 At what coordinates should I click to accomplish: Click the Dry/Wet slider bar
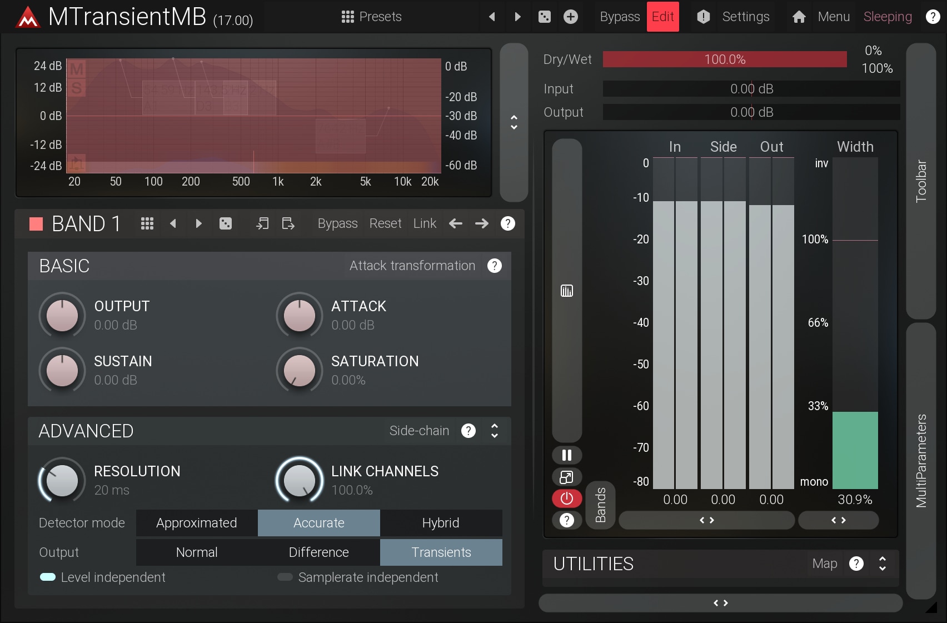tap(724, 59)
